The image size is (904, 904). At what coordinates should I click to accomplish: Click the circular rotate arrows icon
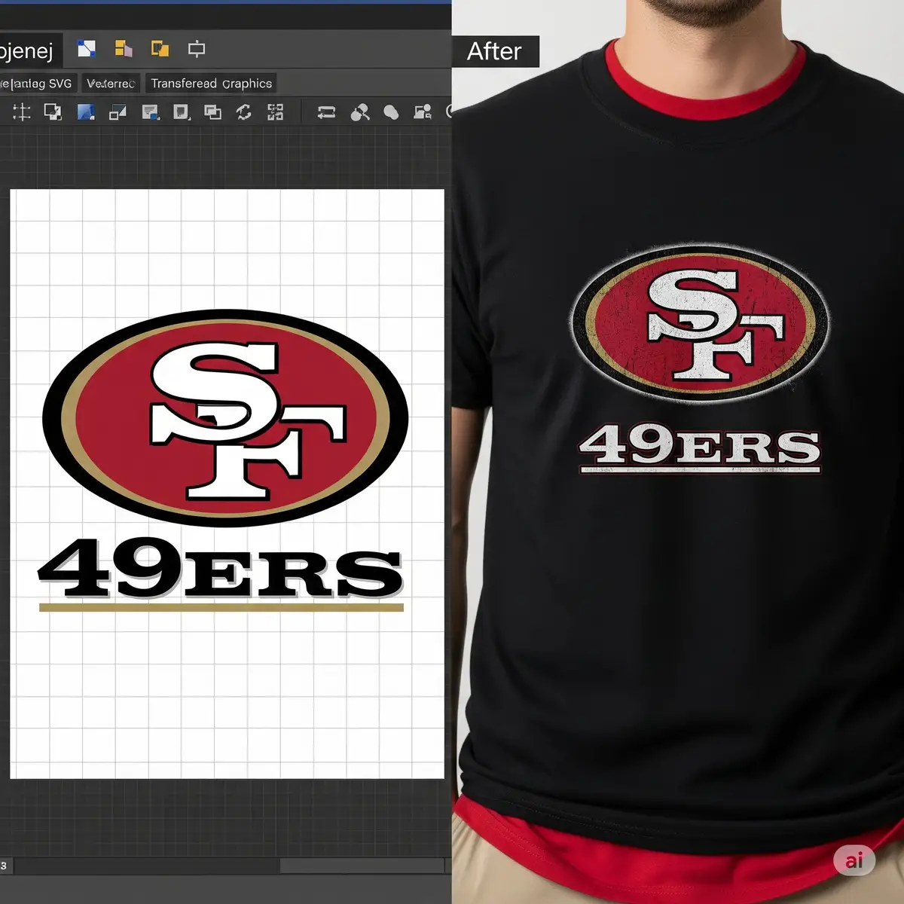(x=244, y=112)
